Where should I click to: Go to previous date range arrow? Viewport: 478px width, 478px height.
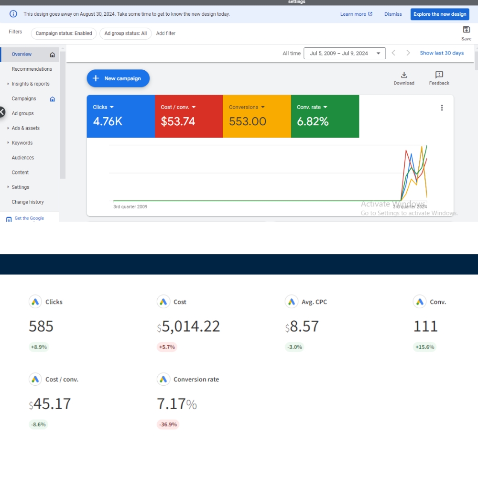coord(393,53)
